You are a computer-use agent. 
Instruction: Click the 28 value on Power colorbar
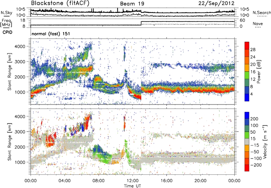click(253, 50)
